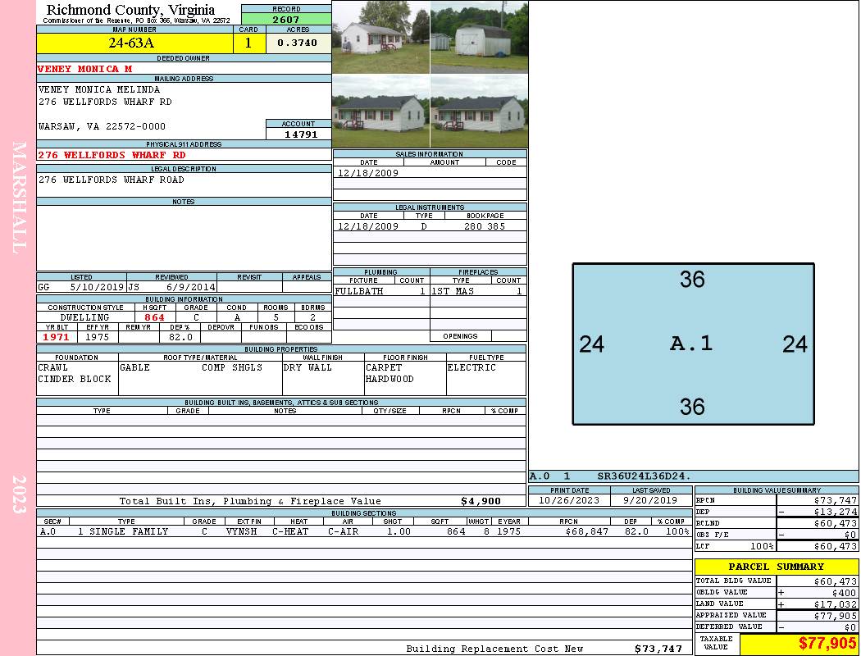Click VYNSH exterior finish
The height and width of the screenshot is (656, 861).
click(x=242, y=531)
